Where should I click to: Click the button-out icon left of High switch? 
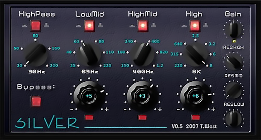(x=184, y=25)
